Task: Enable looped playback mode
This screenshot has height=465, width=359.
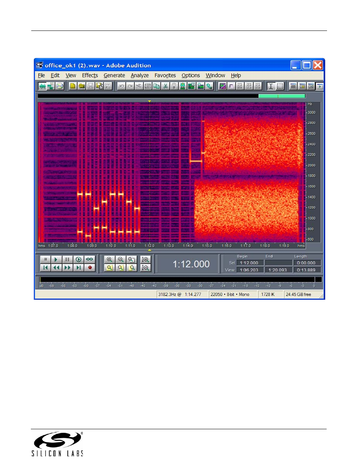Action: click(90, 259)
